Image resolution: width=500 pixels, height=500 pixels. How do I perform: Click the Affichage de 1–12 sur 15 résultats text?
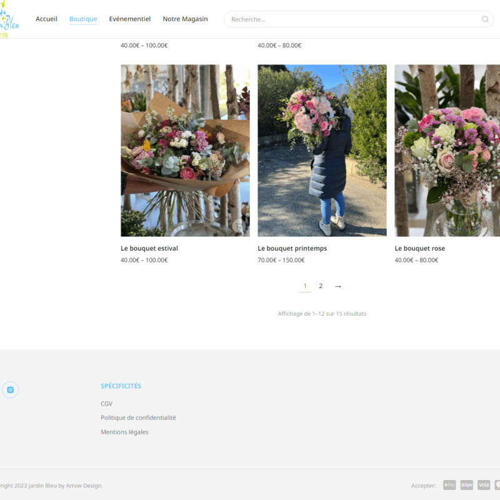click(x=322, y=314)
